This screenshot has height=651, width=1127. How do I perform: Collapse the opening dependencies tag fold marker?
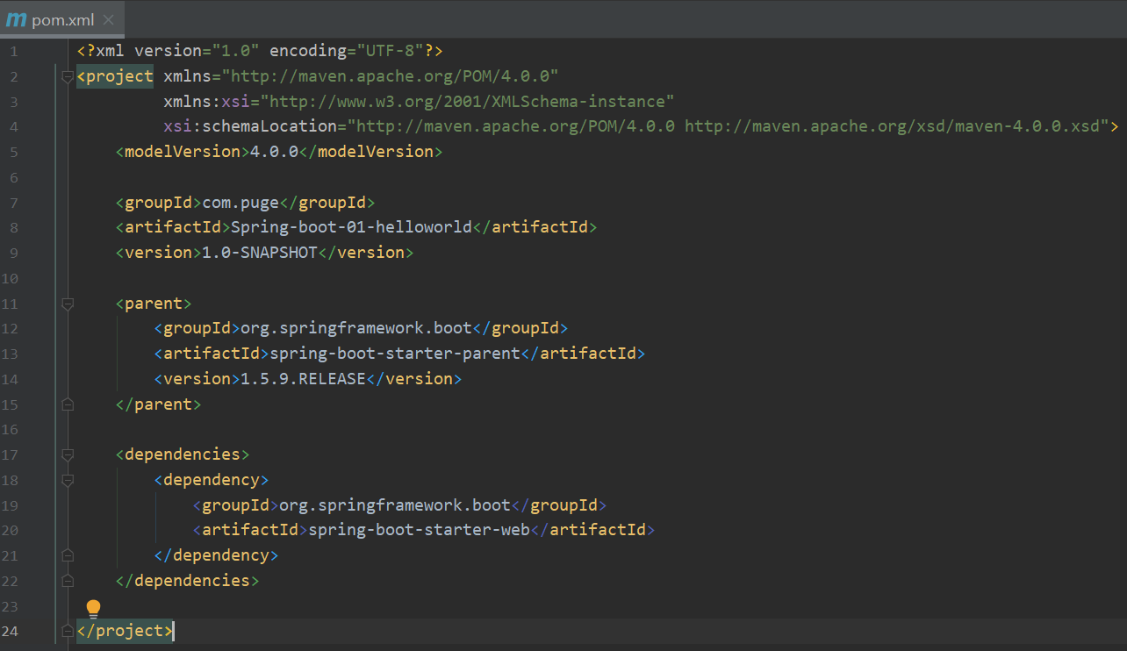click(68, 454)
